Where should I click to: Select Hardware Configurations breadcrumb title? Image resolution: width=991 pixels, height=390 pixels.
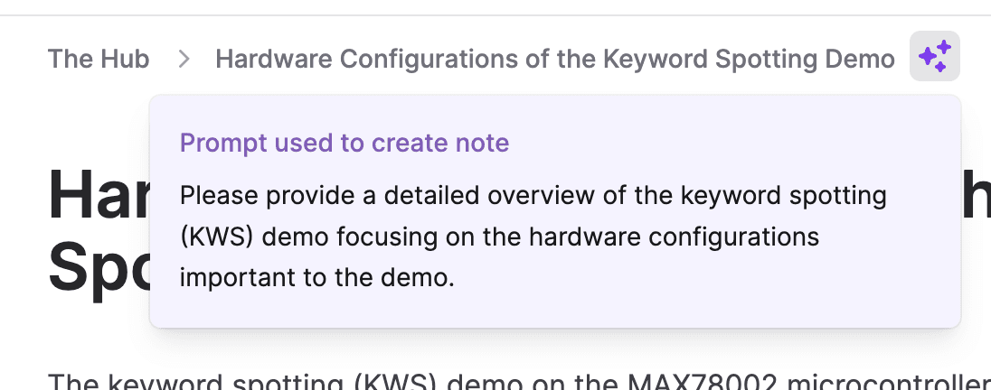pyautogui.click(x=555, y=59)
